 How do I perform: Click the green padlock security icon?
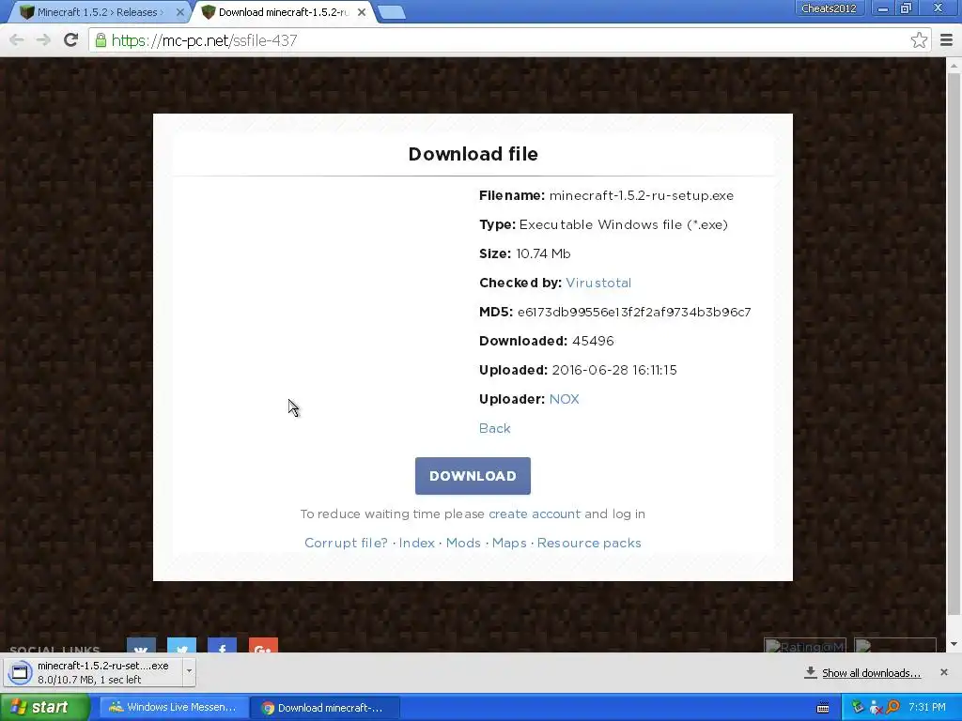[x=101, y=40]
